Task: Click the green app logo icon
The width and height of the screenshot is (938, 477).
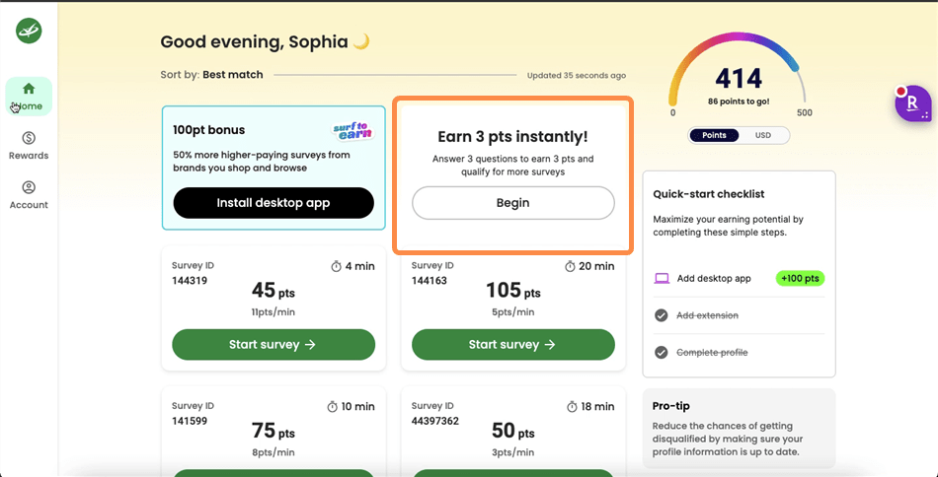Action: tap(29, 31)
